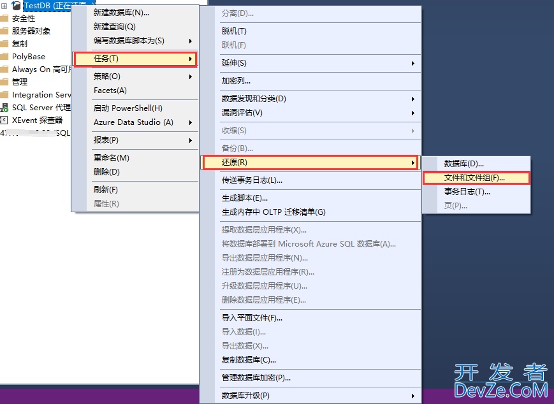Select the XEvent 探查器 tree node
554x404 pixels.
tap(38, 120)
